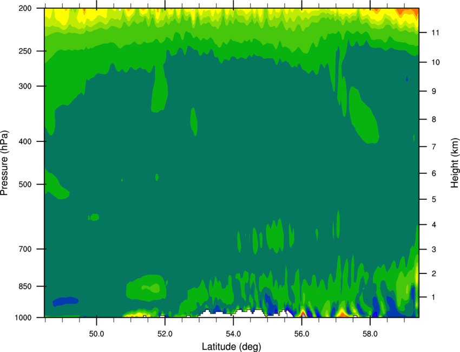Click the 500 pressure tick label
Image resolution: width=460 pixels, height=352 pixels.
click(x=25, y=184)
